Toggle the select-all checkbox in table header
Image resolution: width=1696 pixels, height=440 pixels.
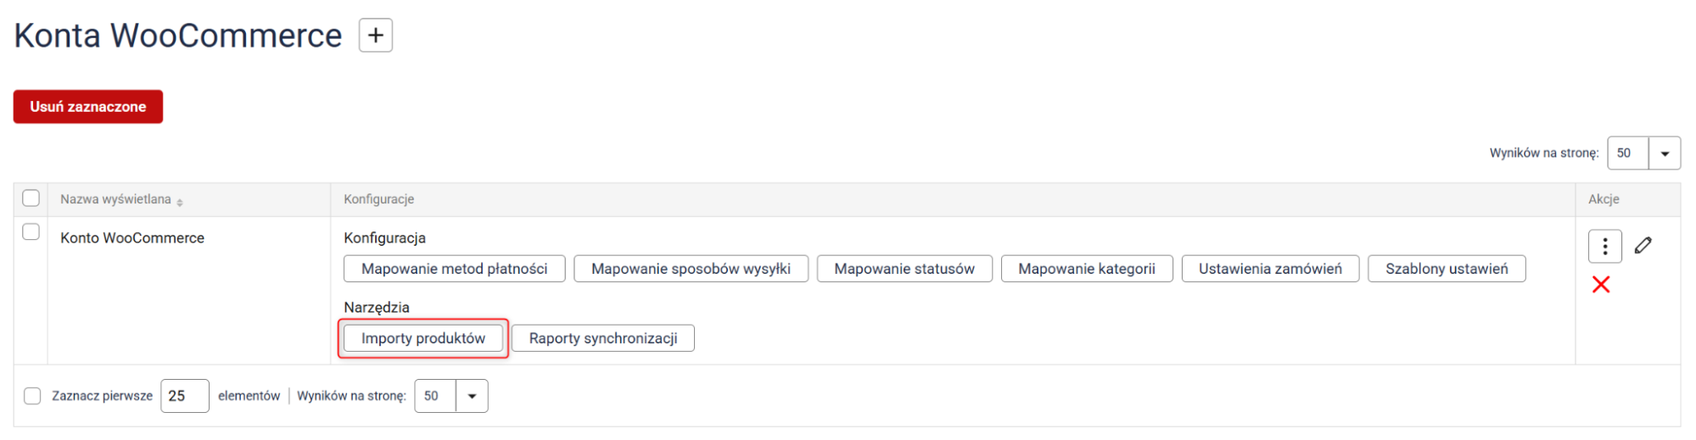click(x=31, y=198)
